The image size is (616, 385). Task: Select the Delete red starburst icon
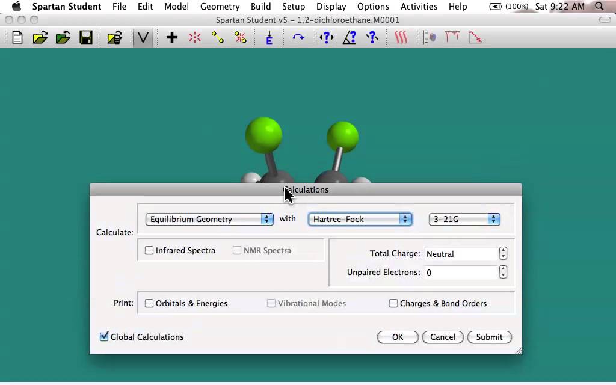point(194,38)
